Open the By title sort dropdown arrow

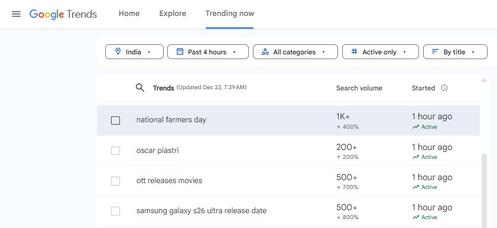(473, 52)
